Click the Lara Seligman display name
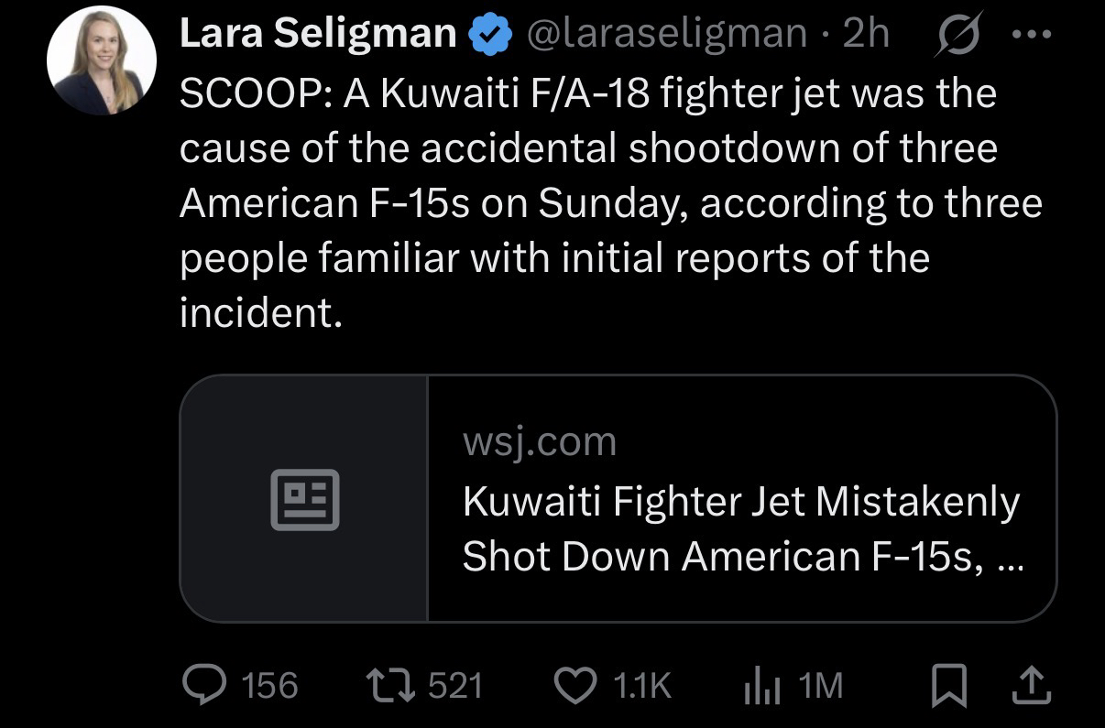1105x728 pixels. (318, 34)
